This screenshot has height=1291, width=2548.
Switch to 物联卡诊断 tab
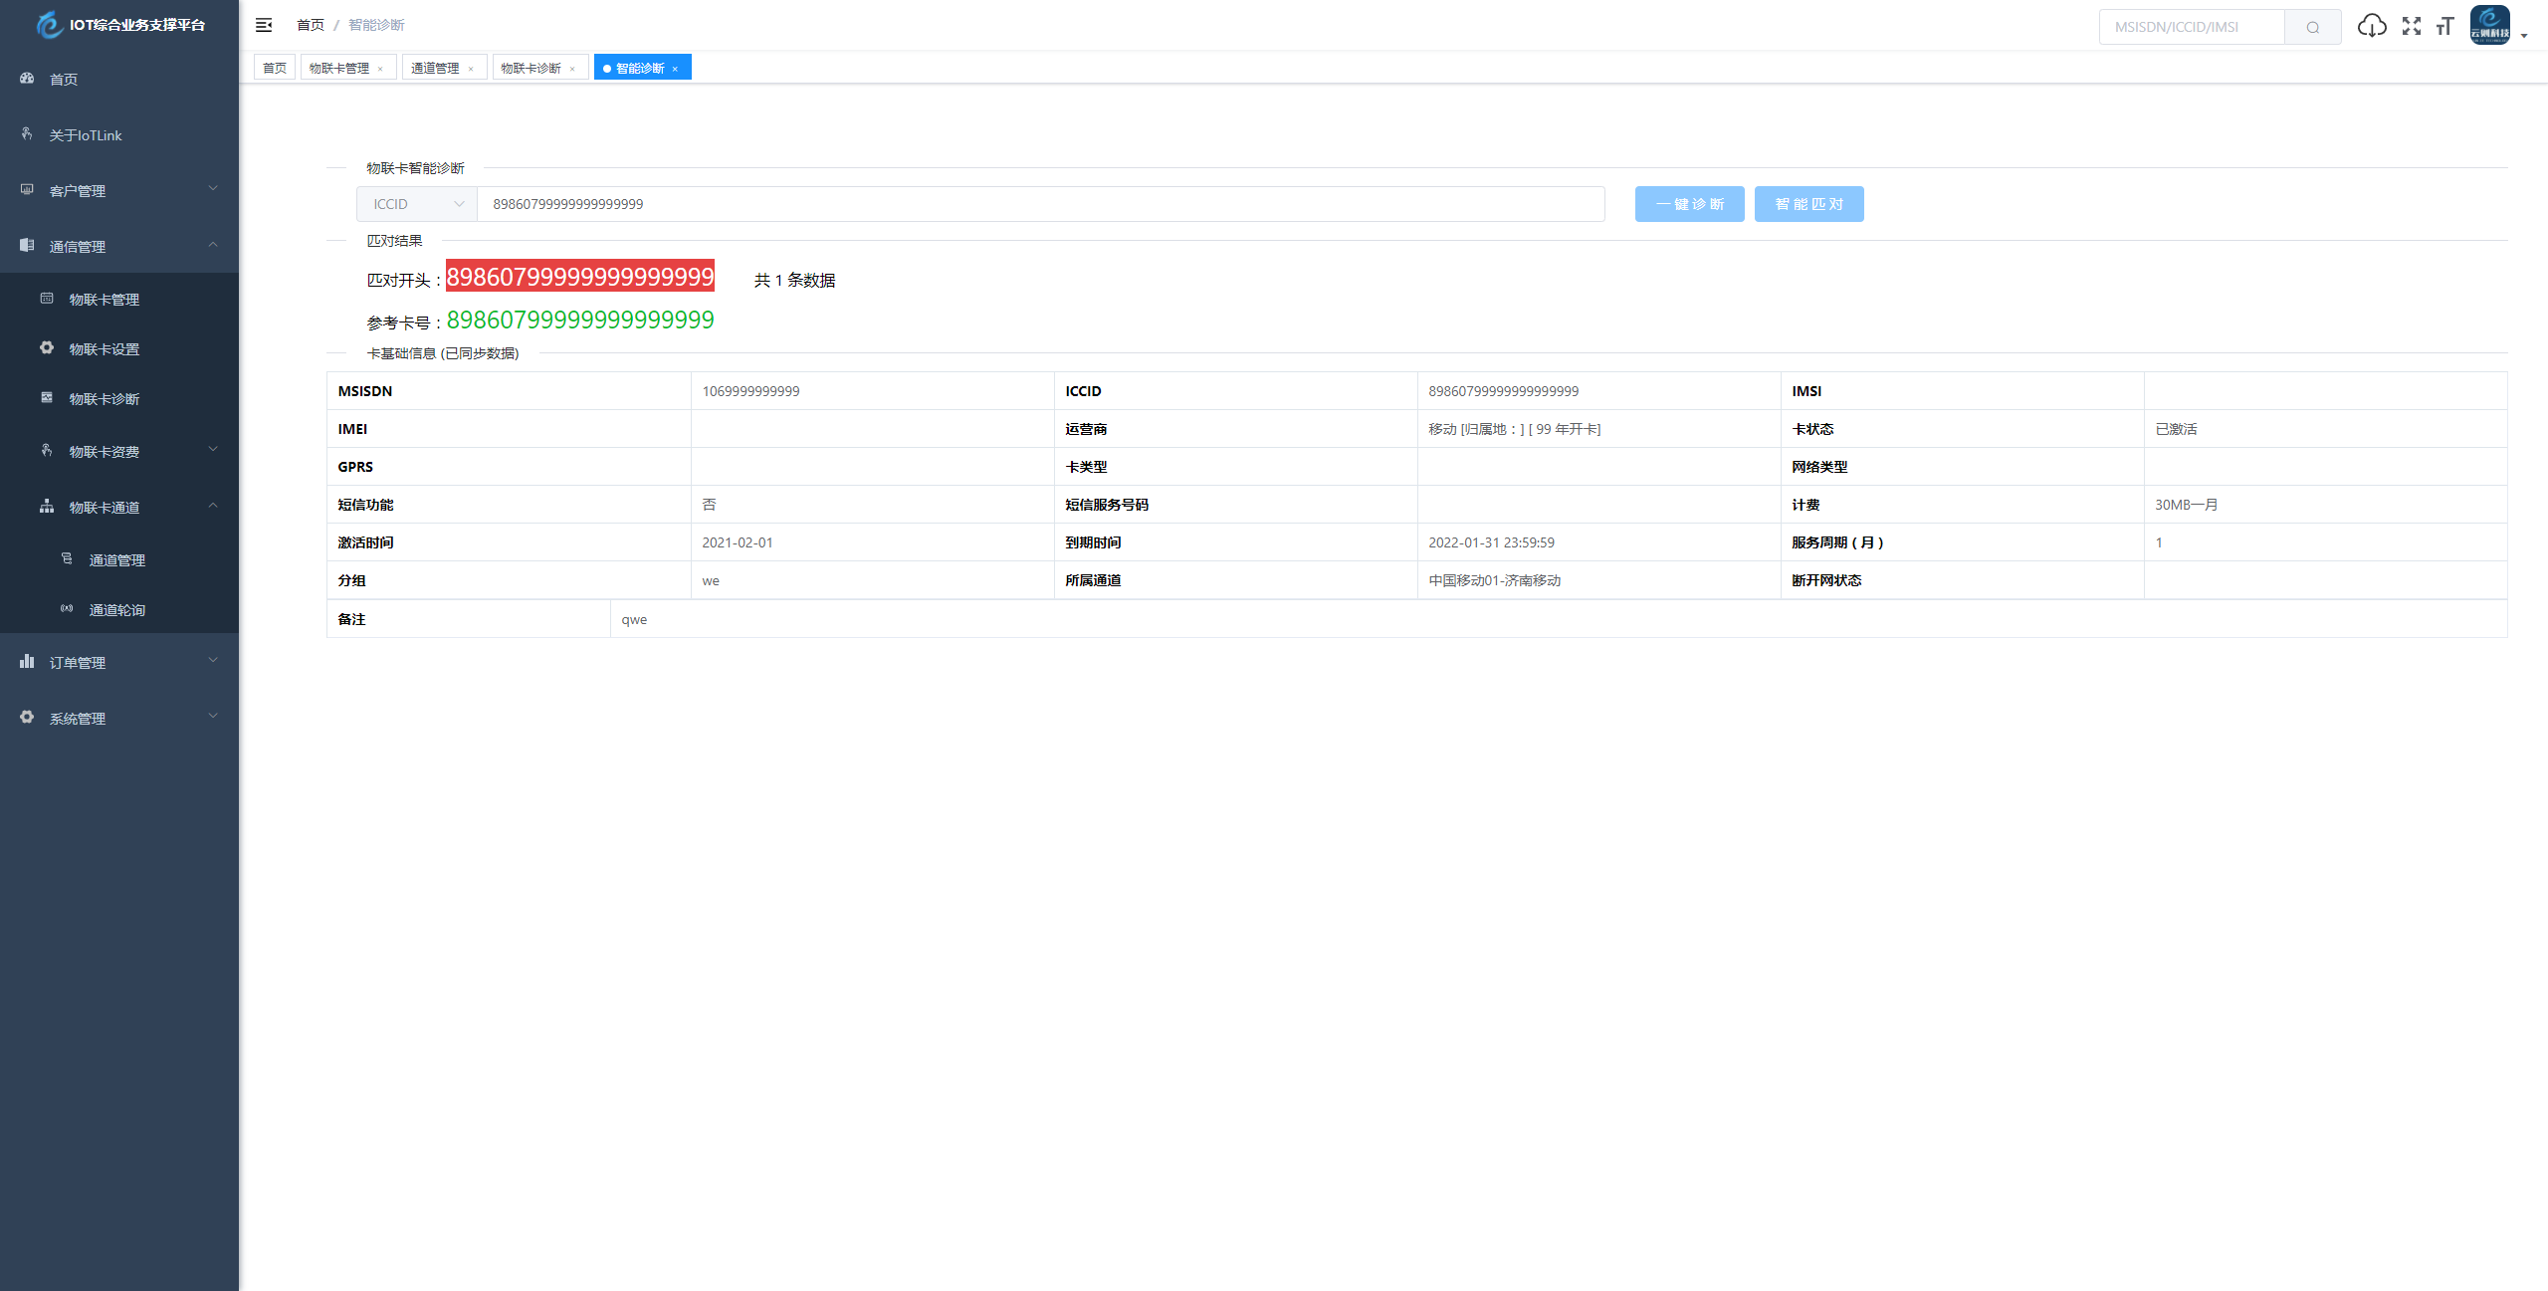click(531, 68)
